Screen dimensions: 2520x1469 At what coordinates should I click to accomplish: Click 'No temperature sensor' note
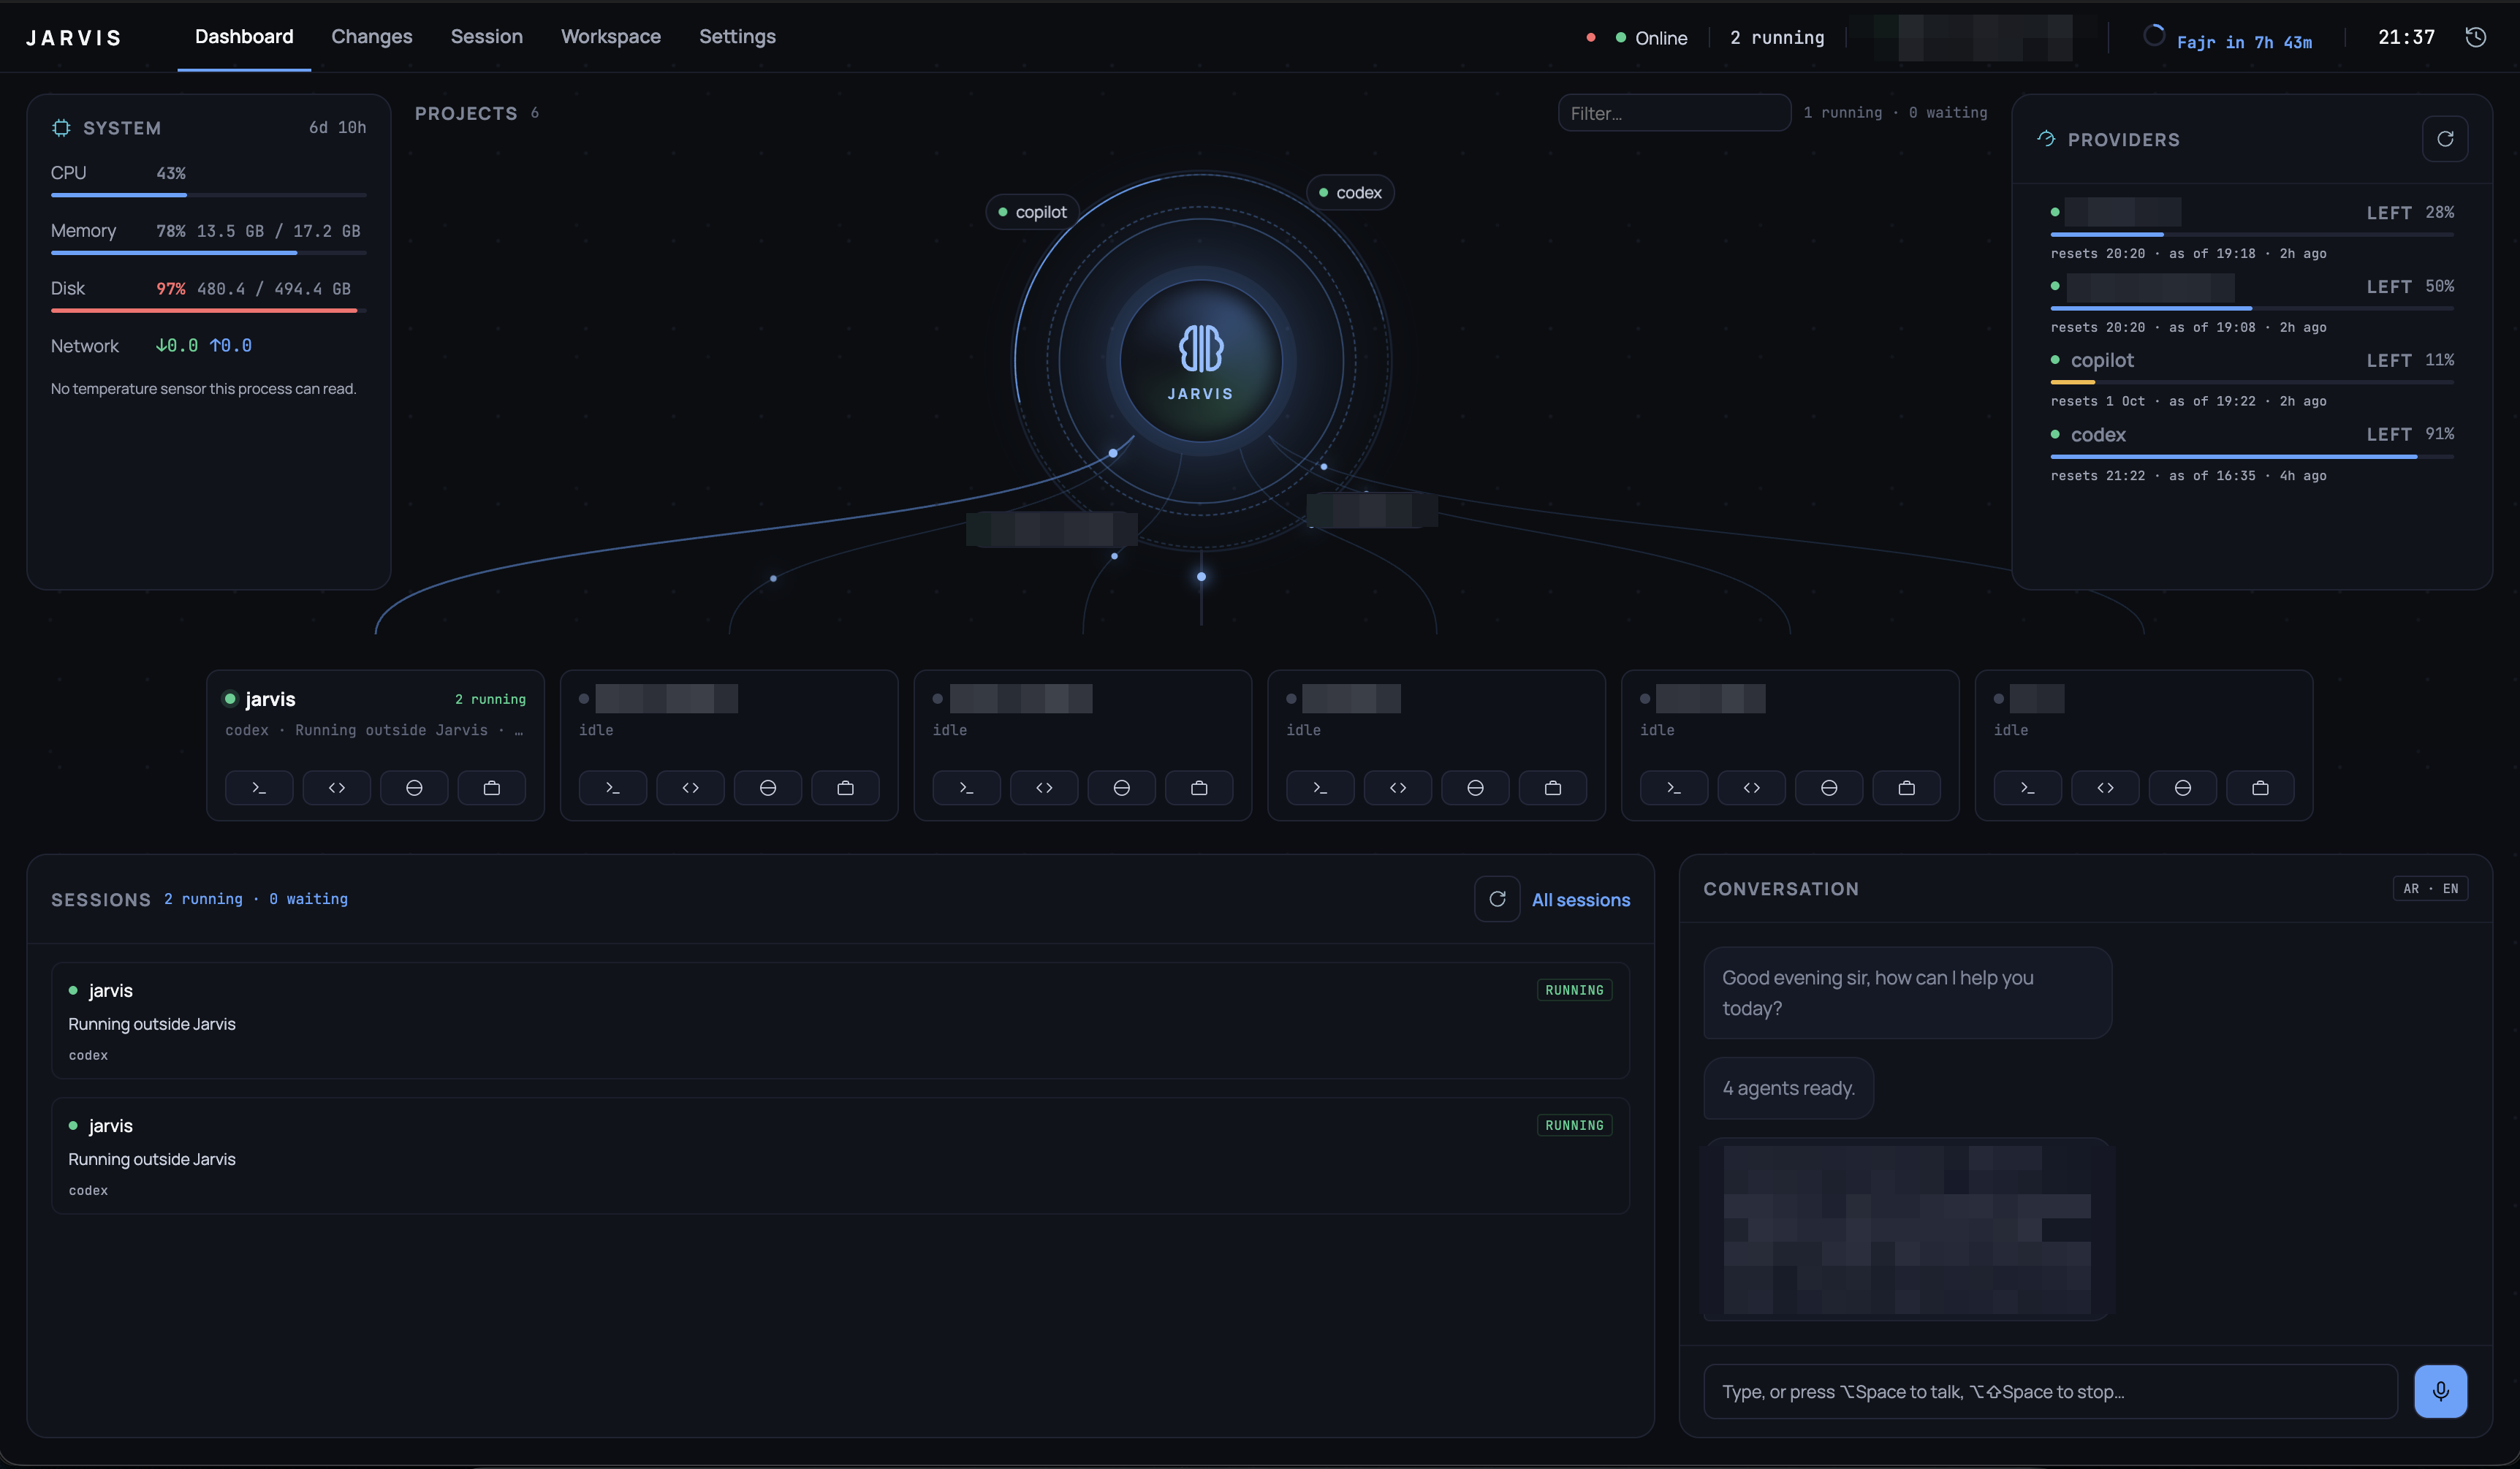(x=203, y=389)
